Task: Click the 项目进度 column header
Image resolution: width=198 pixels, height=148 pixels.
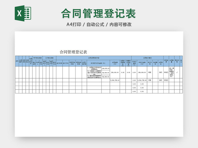Action: 166,61
